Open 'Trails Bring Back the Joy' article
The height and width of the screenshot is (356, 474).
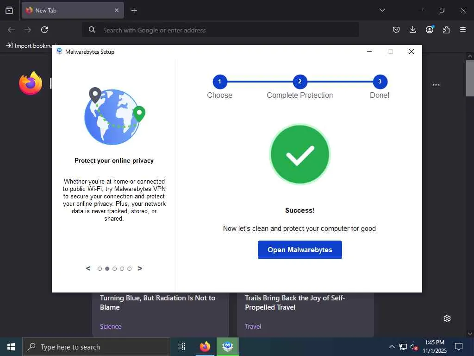(x=295, y=302)
